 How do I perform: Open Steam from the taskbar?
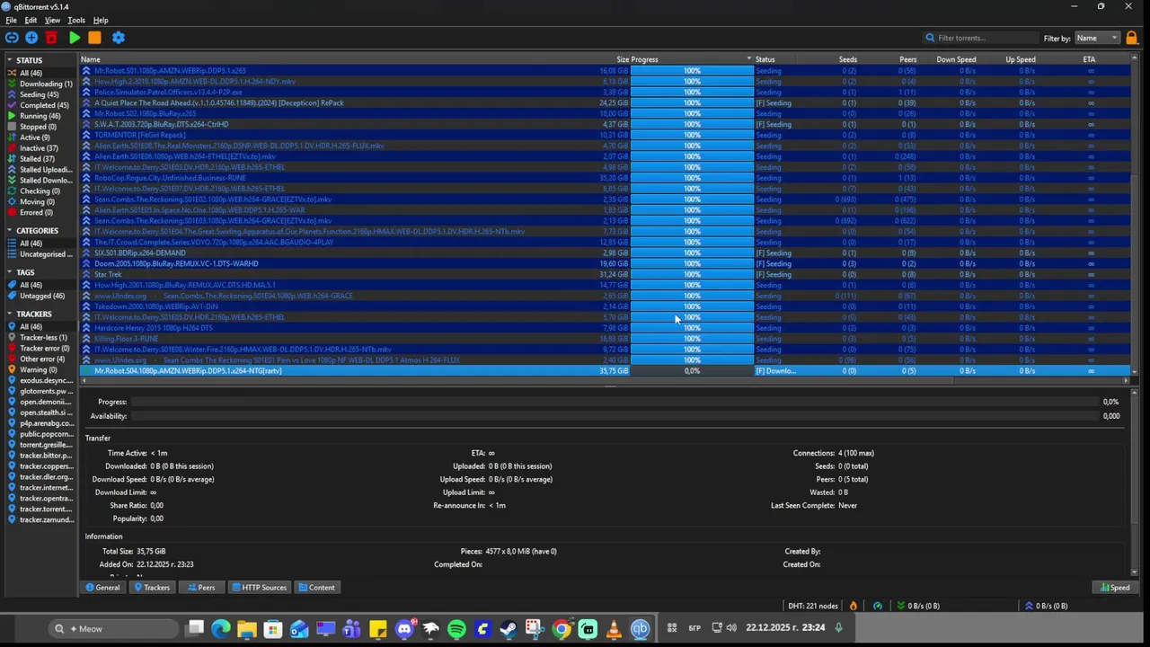pyautogui.click(x=509, y=628)
